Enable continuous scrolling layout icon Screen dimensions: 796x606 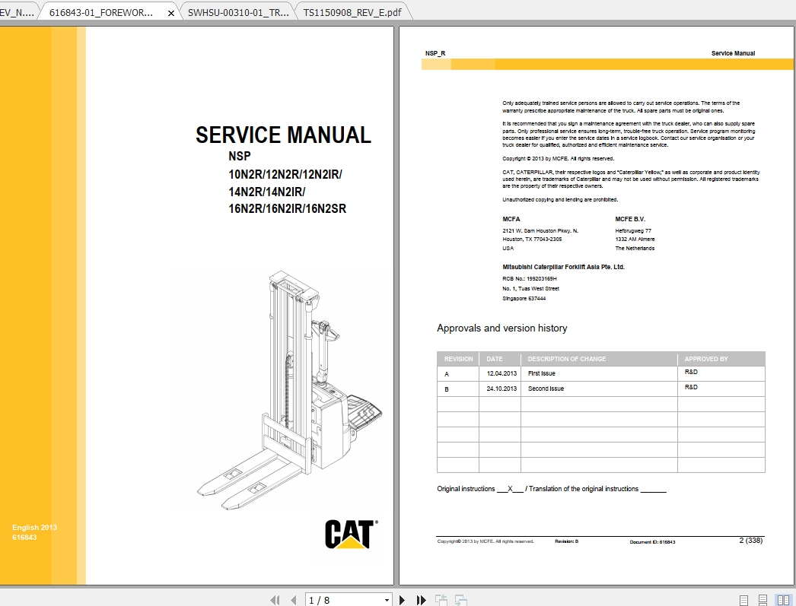tap(763, 600)
